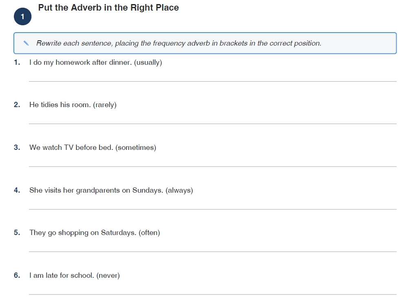Click the answer line under sentence 3

pos(213,167)
